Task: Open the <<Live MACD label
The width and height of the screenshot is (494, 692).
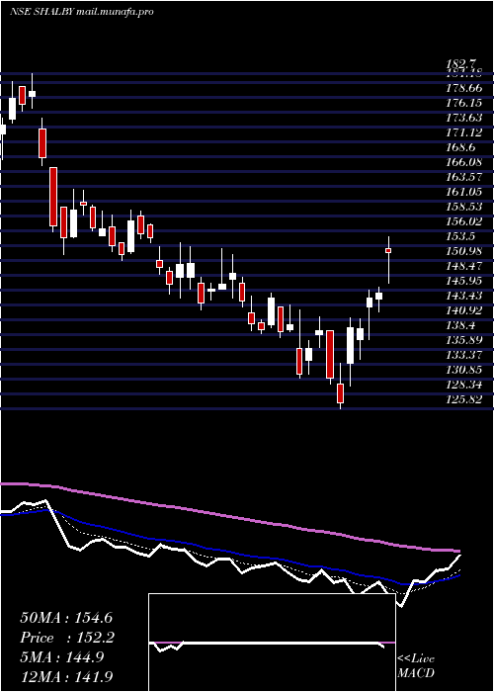Action: pos(416,666)
